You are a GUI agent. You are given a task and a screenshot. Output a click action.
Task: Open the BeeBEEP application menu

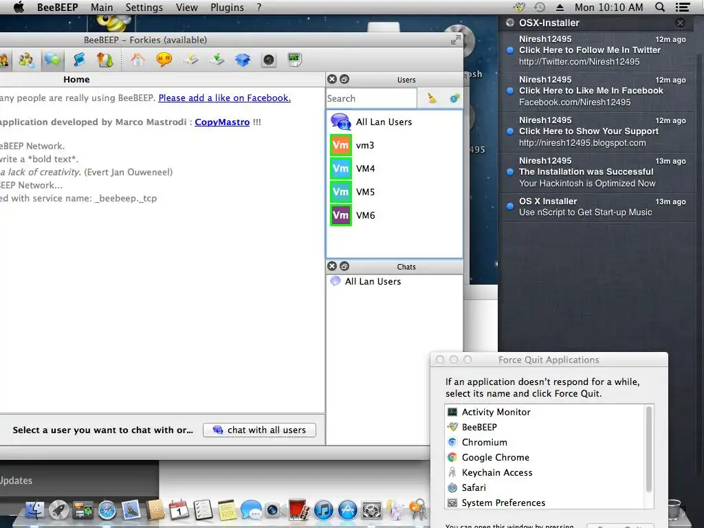(x=58, y=7)
